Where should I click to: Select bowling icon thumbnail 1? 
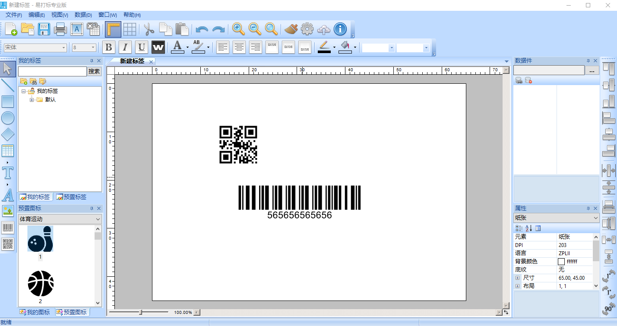[40, 239]
